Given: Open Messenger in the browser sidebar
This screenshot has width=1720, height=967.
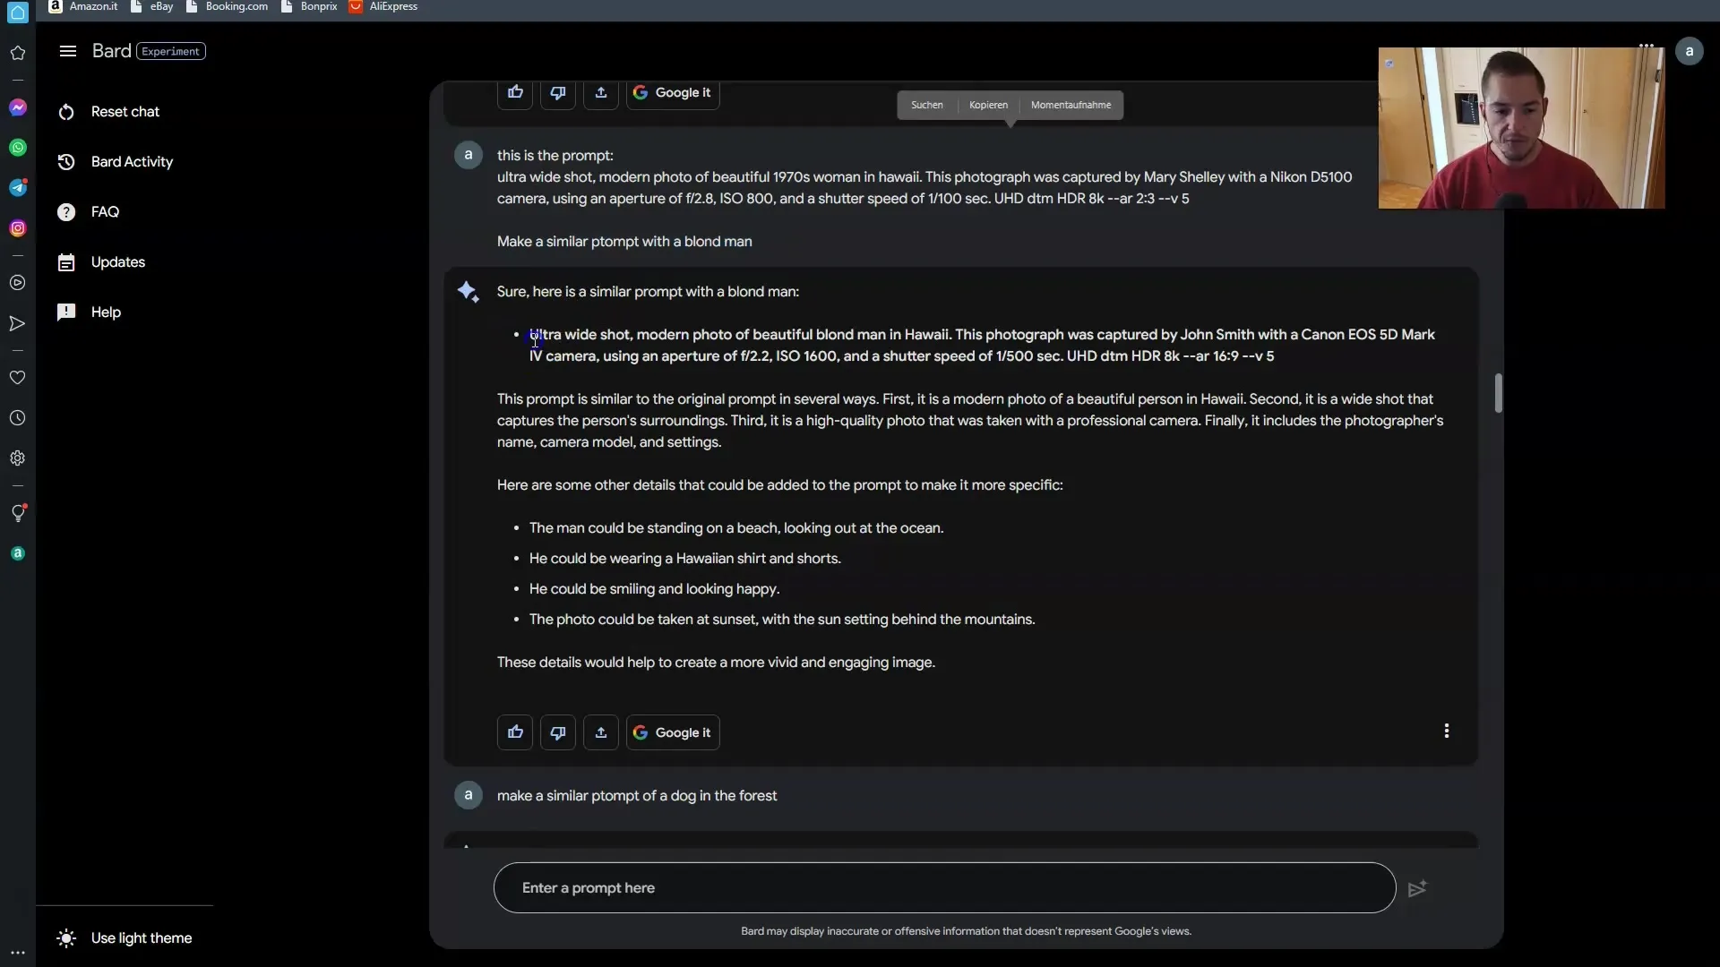Looking at the screenshot, I should 18,107.
